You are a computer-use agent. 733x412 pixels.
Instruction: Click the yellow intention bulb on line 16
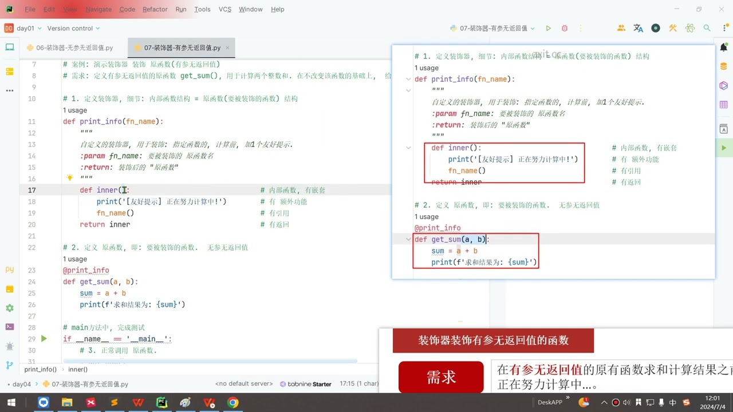pyautogui.click(x=70, y=178)
